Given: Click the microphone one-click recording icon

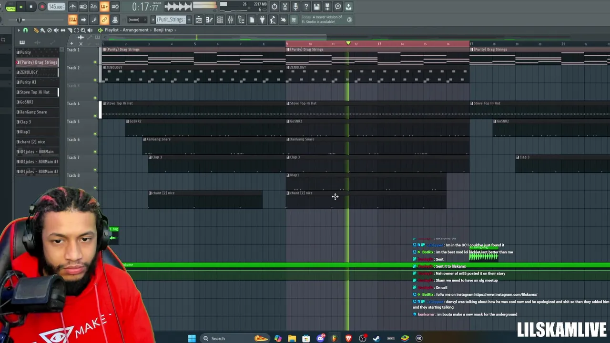Looking at the screenshot, I should [295, 7].
